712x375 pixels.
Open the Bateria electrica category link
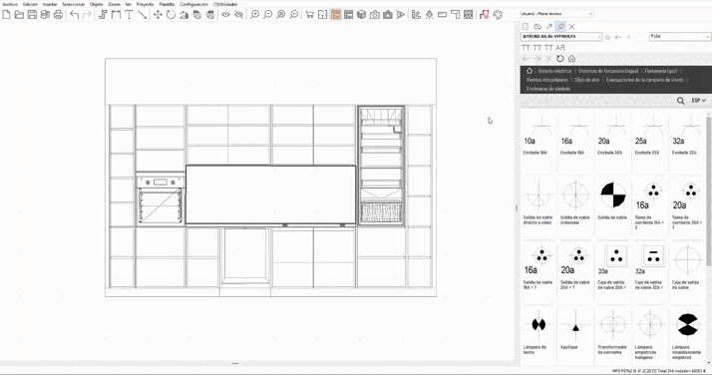[554, 71]
